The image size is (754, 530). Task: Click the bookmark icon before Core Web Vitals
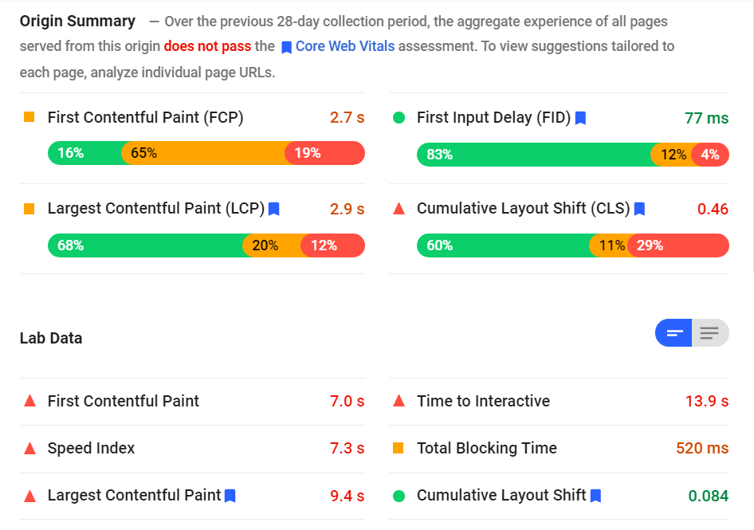click(x=286, y=47)
